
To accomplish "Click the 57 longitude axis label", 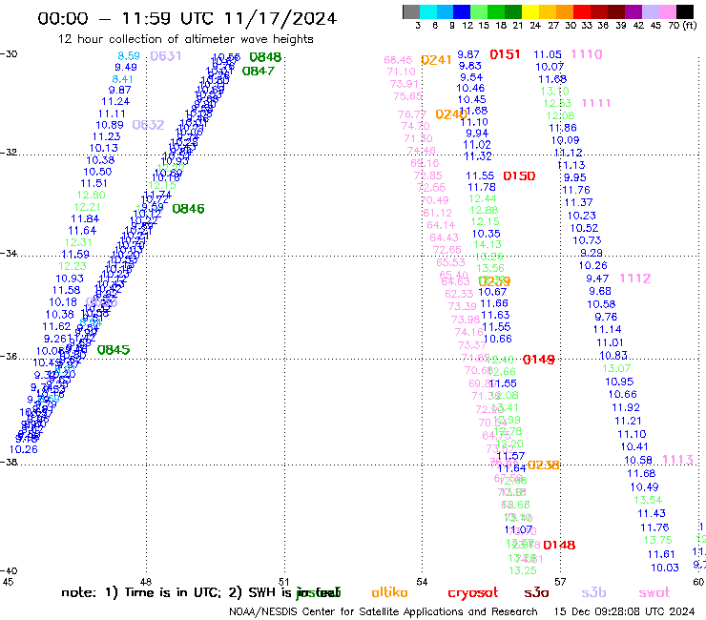I will [560, 582].
